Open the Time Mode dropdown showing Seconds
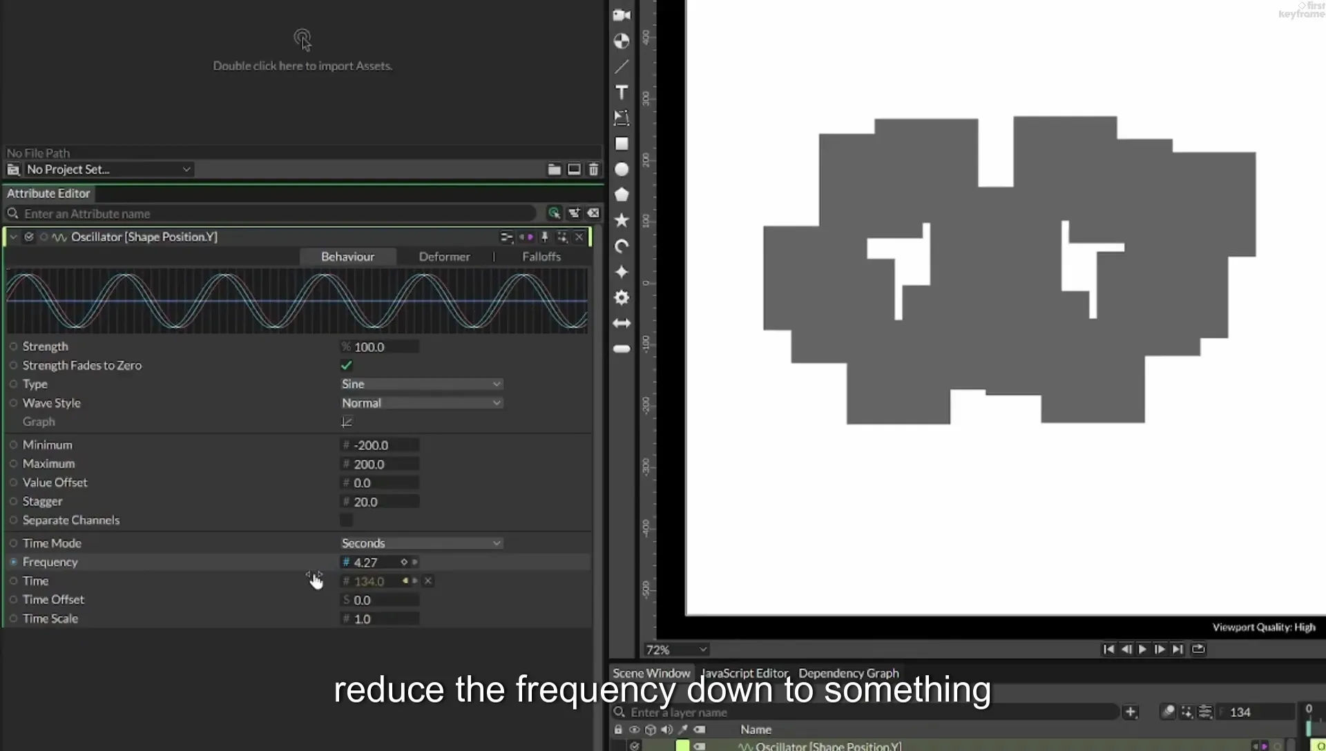Image resolution: width=1326 pixels, height=751 pixels. 421,543
